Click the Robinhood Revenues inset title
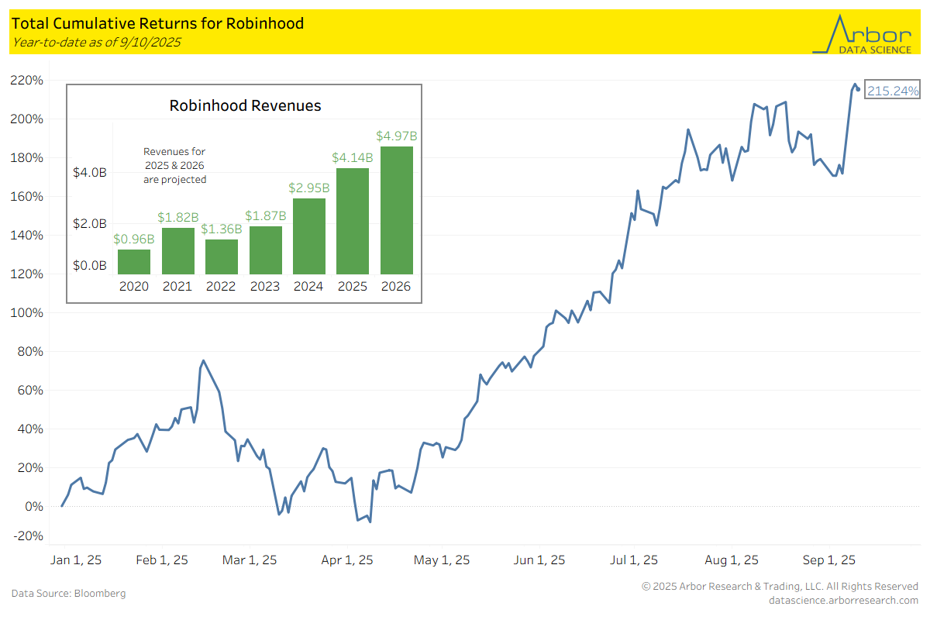Screen dimensions: 930x620 pos(245,105)
